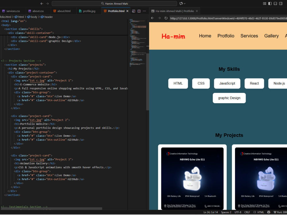The image size is (287, 215).
Task: Click the Live Server Port status item
Action: 280,212
